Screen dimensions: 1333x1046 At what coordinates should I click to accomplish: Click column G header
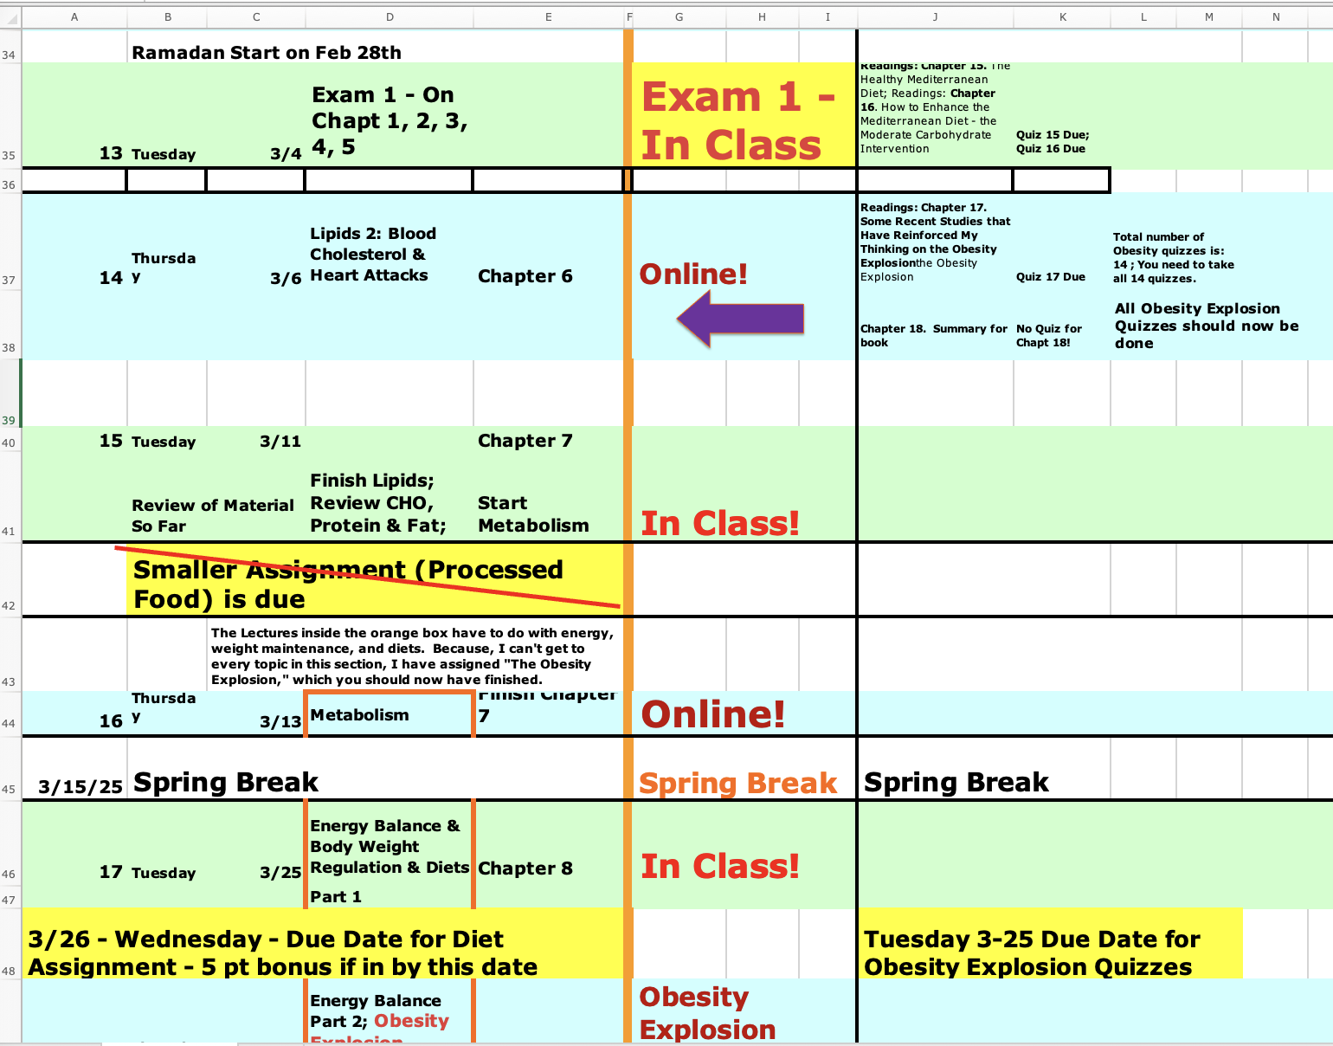coord(679,17)
